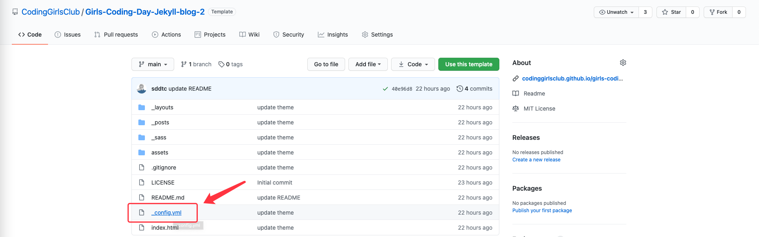Click the README.md file icon

coord(142,198)
